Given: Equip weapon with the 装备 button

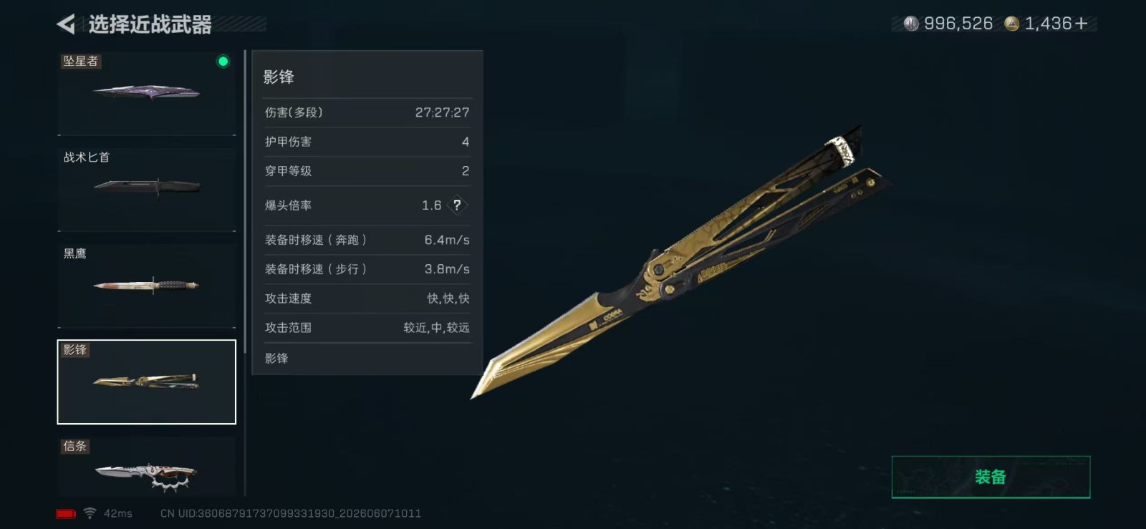Looking at the screenshot, I should click(991, 477).
